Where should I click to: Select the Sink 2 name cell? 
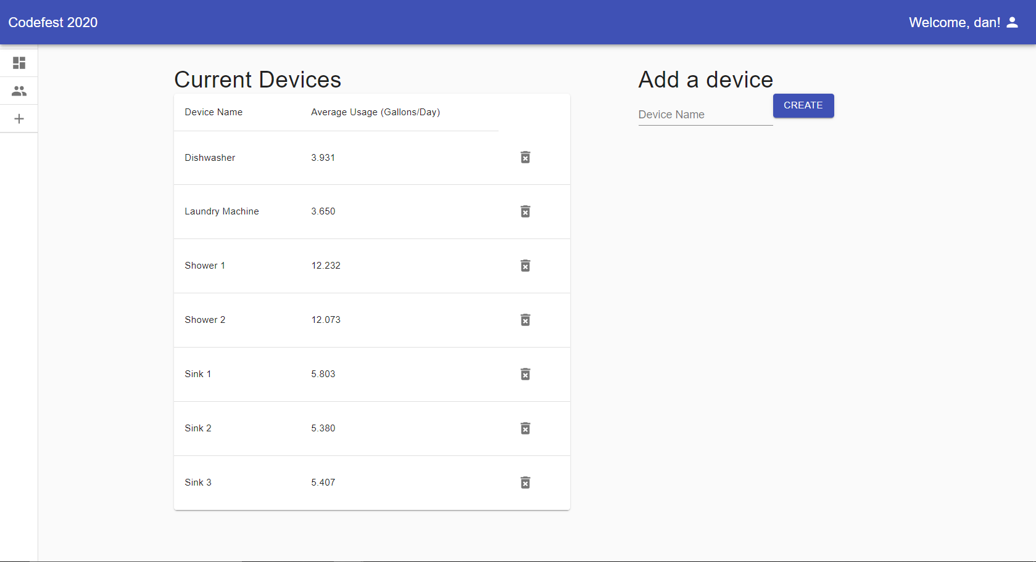pyautogui.click(x=198, y=428)
